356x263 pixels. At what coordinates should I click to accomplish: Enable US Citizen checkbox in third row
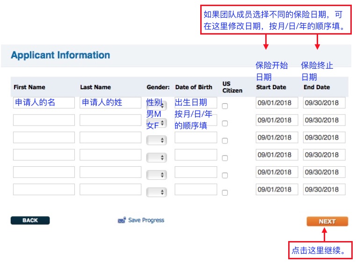pyautogui.click(x=225, y=141)
